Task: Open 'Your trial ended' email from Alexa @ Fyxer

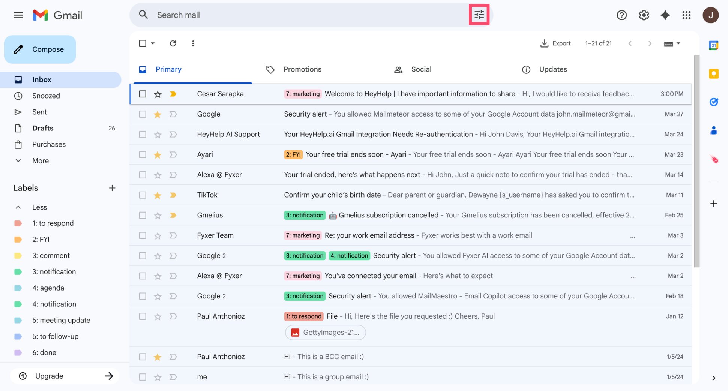Action: [x=410, y=175]
